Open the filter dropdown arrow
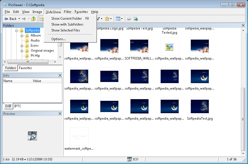The image size is (248, 164). pos(101,19)
